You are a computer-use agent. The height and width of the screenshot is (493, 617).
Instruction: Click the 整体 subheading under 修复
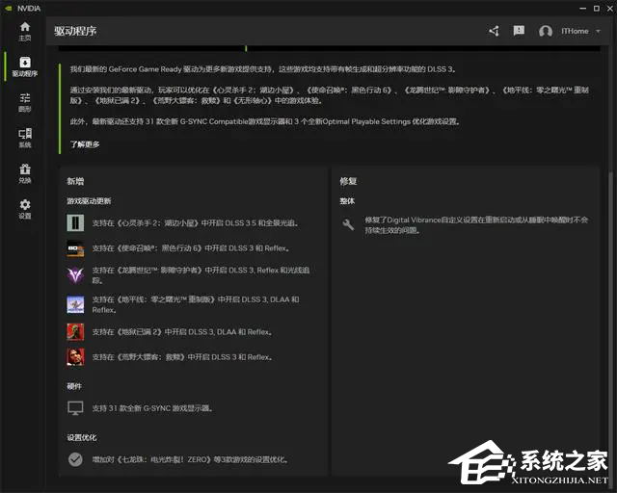pyautogui.click(x=347, y=201)
